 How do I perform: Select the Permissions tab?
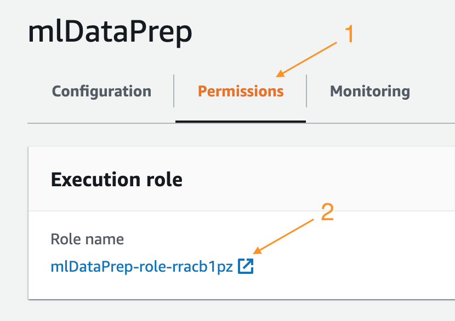click(x=241, y=91)
